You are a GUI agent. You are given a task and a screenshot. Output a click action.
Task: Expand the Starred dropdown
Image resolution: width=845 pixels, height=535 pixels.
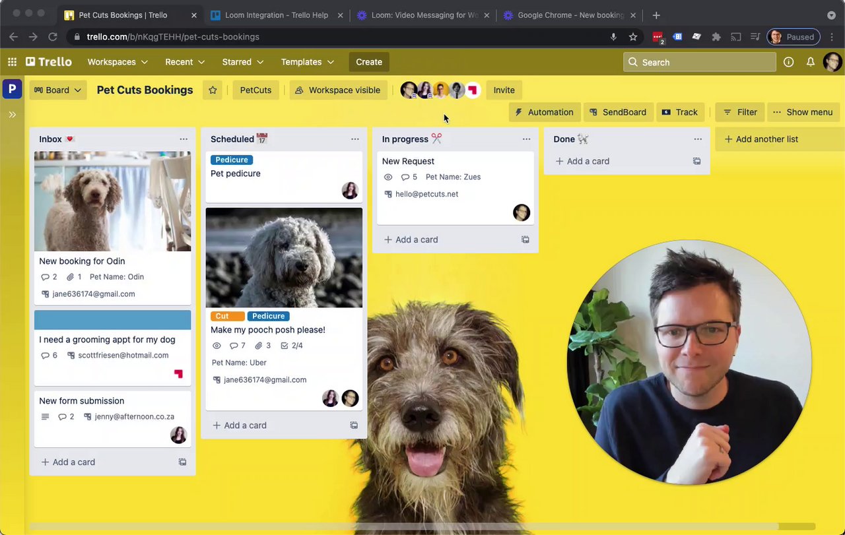pyautogui.click(x=243, y=62)
